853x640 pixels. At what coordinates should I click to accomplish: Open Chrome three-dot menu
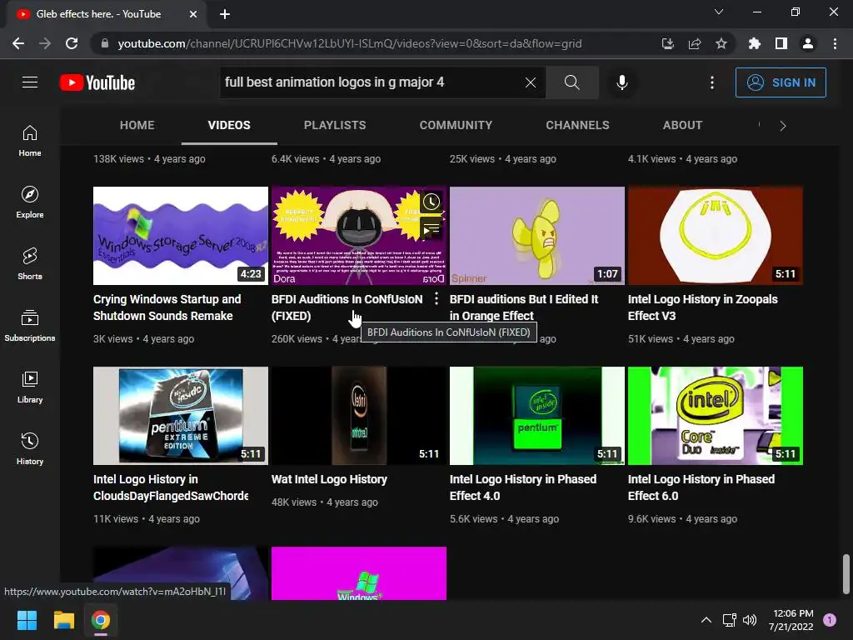pos(835,43)
